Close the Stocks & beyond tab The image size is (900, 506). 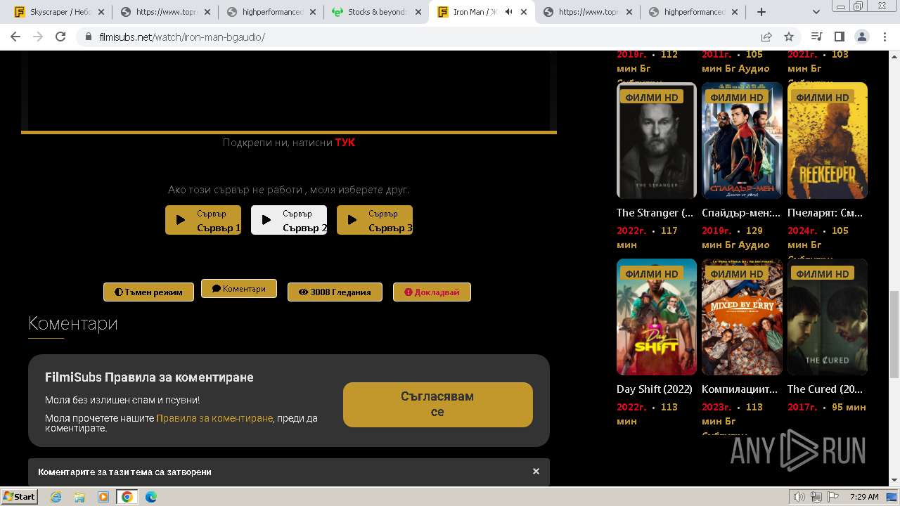point(418,12)
